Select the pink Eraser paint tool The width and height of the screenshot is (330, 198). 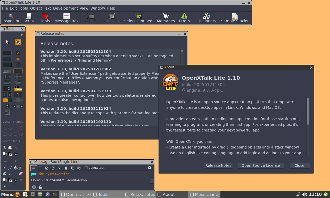[21, 174]
